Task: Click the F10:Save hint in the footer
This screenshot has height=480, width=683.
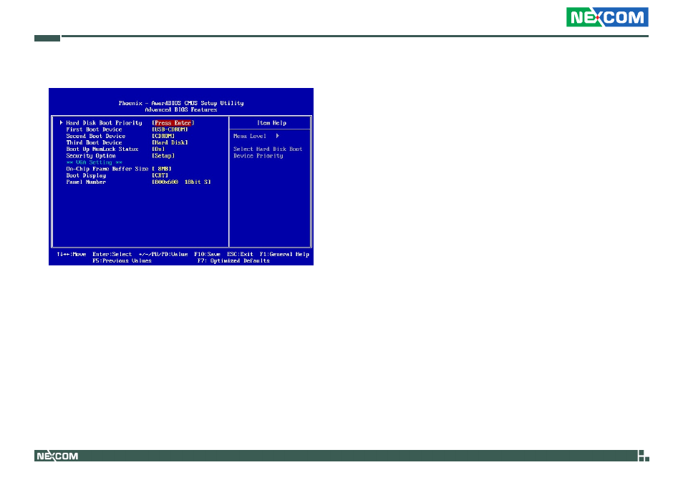Action: 208,254
